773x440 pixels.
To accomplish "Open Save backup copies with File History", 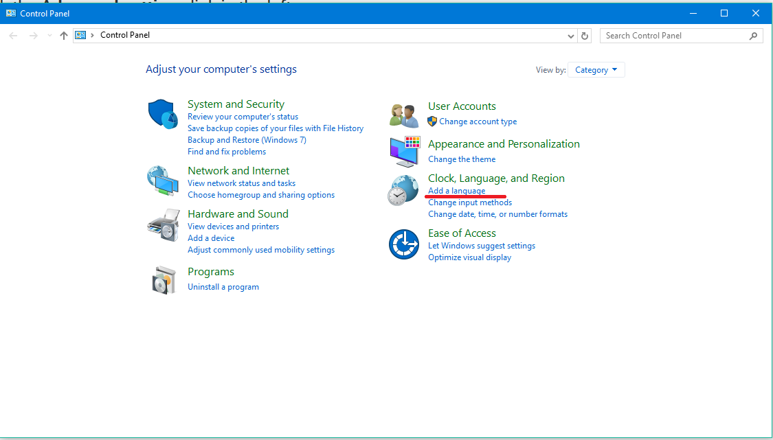I will click(x=275, y=128).
